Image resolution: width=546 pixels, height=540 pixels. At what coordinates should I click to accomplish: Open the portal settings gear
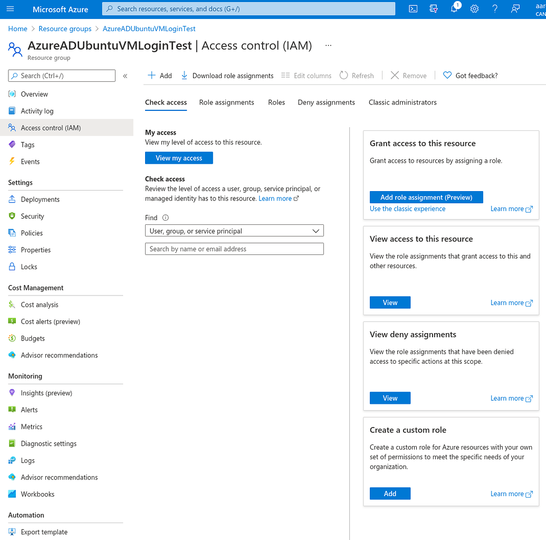point(474,9)
